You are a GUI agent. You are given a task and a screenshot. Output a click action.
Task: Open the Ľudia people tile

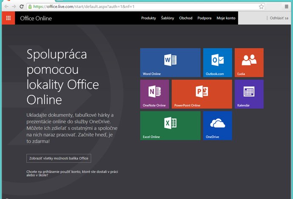pyautogui.click(x=249, y=62)
